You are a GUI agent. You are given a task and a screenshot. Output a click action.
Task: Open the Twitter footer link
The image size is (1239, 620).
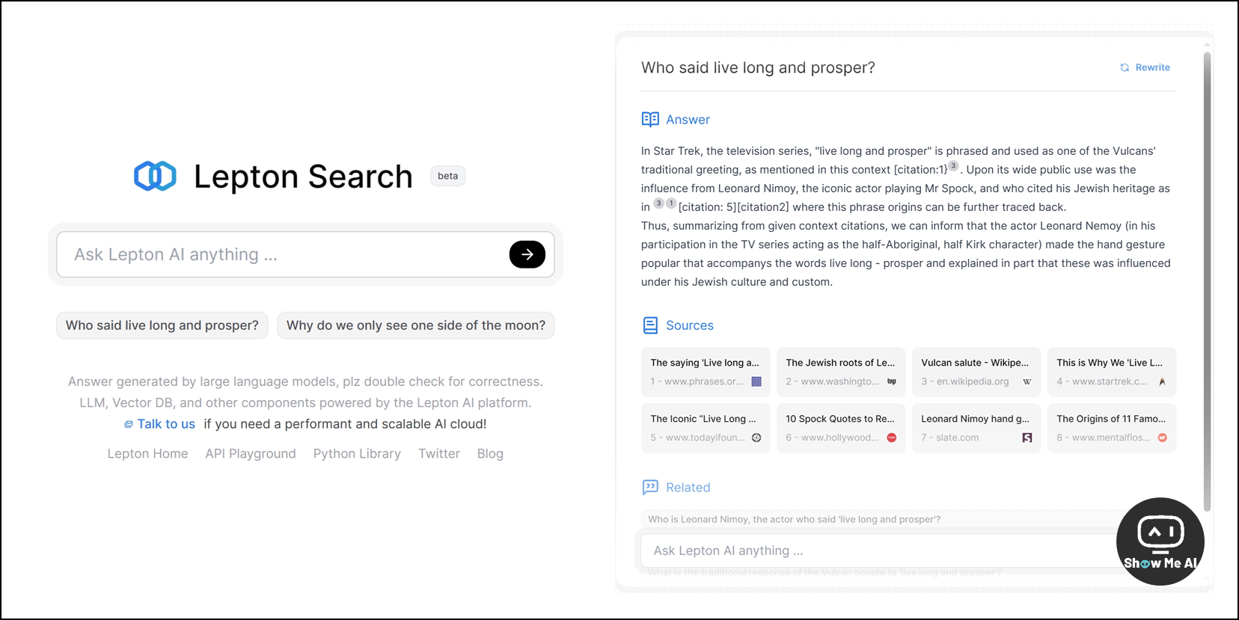point(439,454)
